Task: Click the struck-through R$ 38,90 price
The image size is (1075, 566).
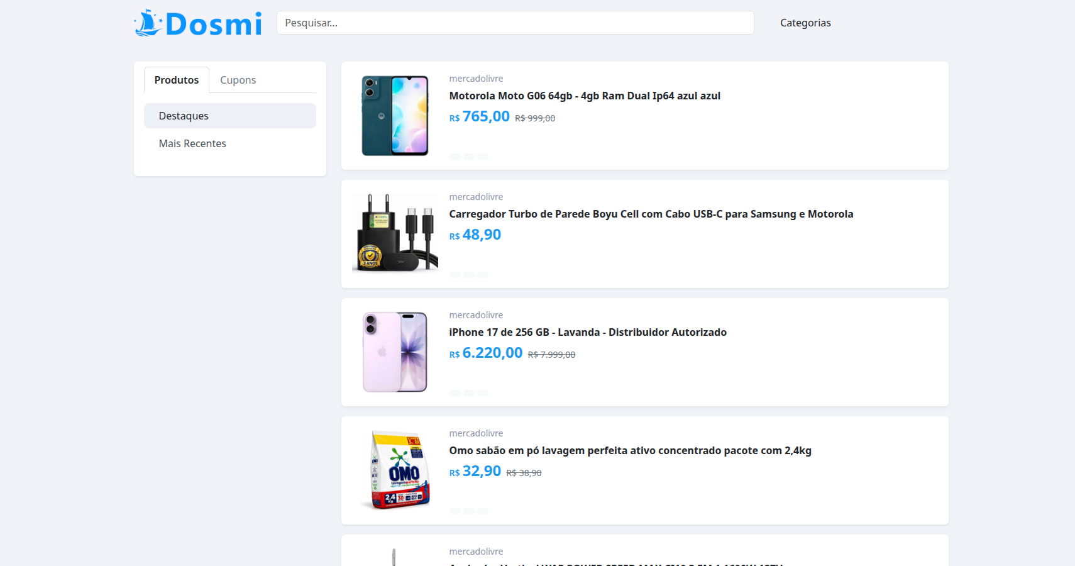Action: click(x=524, y=473)
